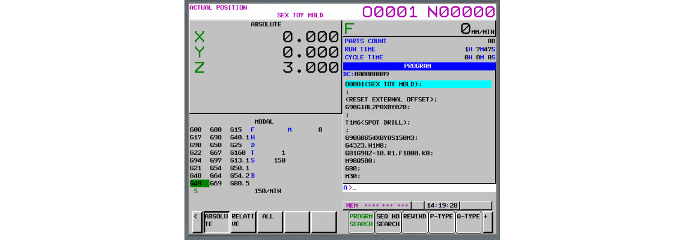Click the plus continuation soft key
Image resolution: width=685 pixels, height=240 pixels.
click(487, 222)
